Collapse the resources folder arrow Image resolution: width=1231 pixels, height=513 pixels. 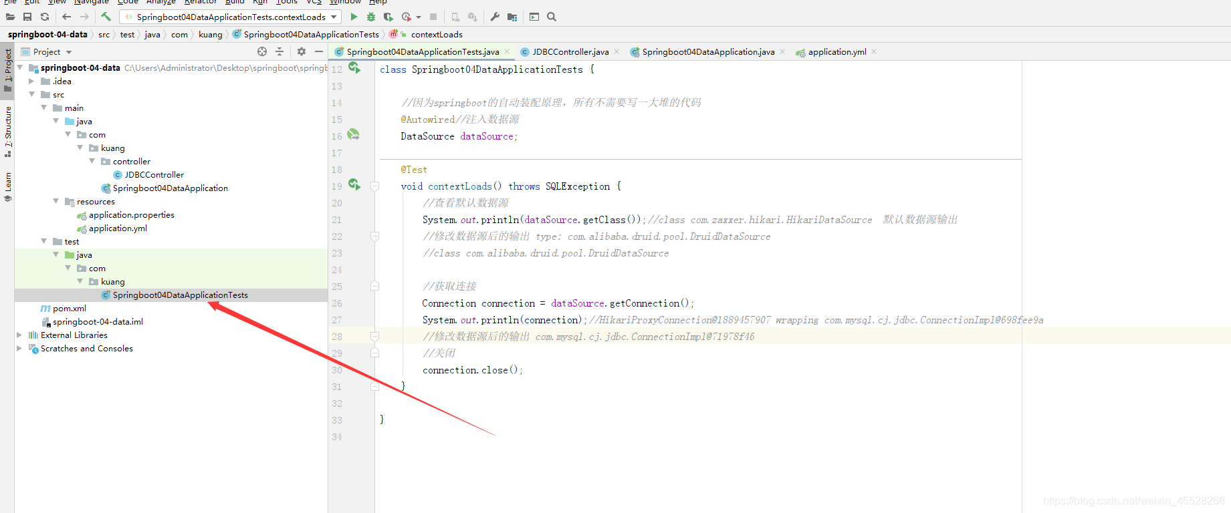click(x=55, y=201)
